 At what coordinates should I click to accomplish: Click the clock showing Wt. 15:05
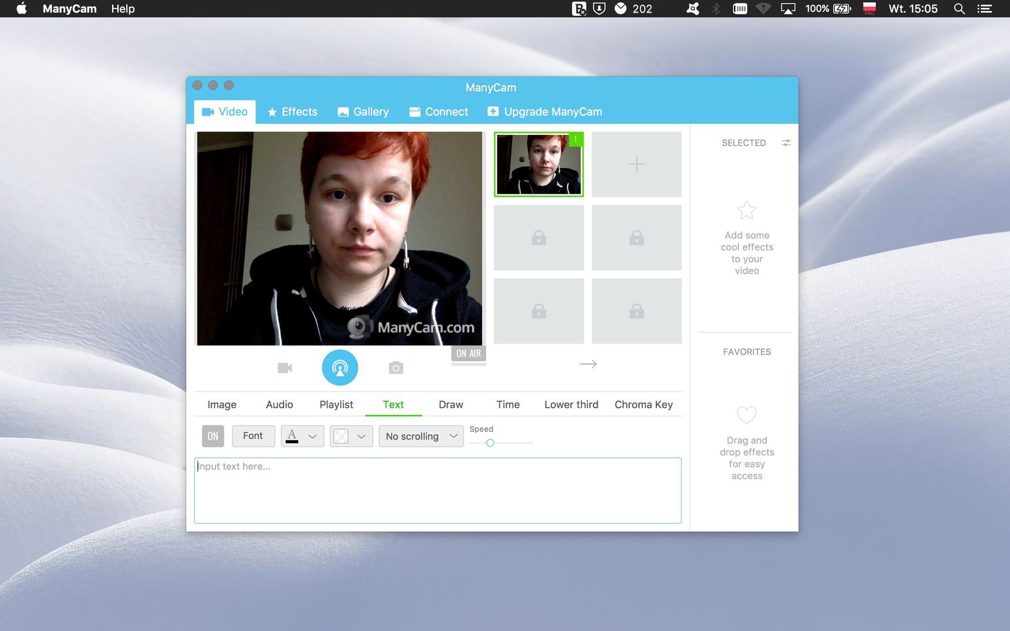click(913, 8)
